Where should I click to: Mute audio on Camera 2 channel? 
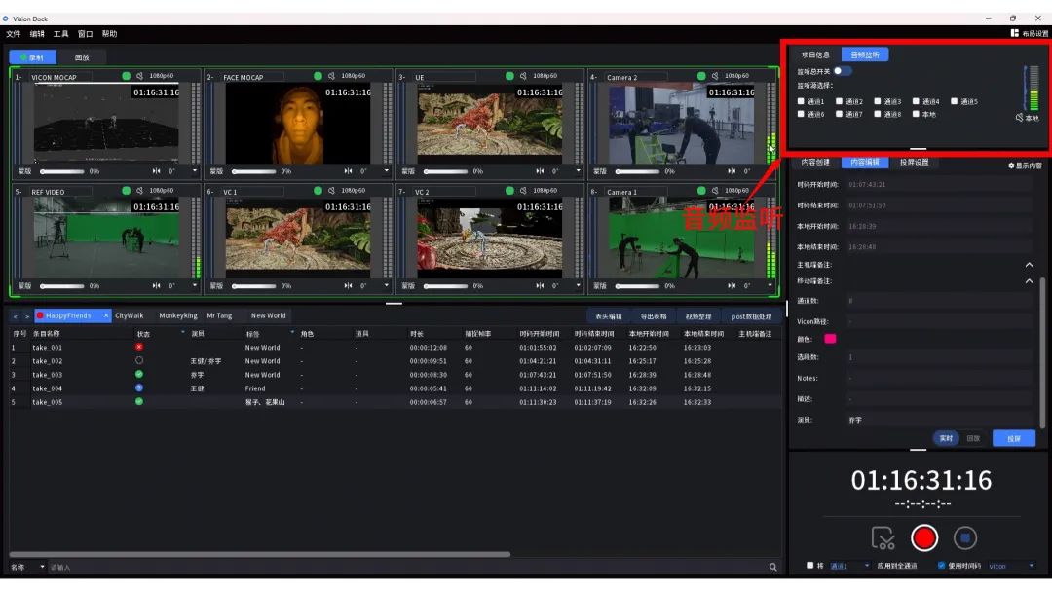(715, 76)
